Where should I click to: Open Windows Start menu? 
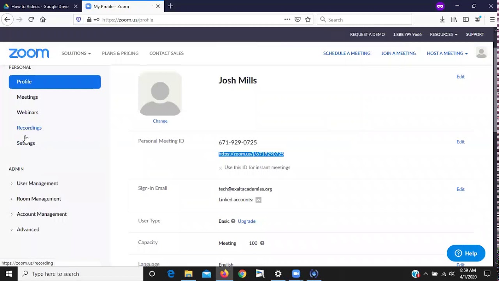9,274
